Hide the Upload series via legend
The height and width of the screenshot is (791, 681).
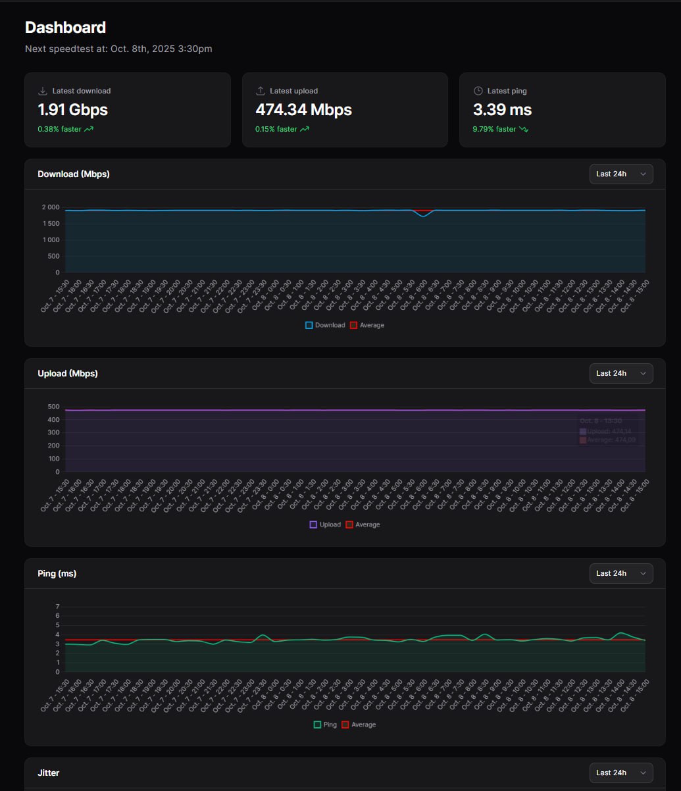coord(325,524)
